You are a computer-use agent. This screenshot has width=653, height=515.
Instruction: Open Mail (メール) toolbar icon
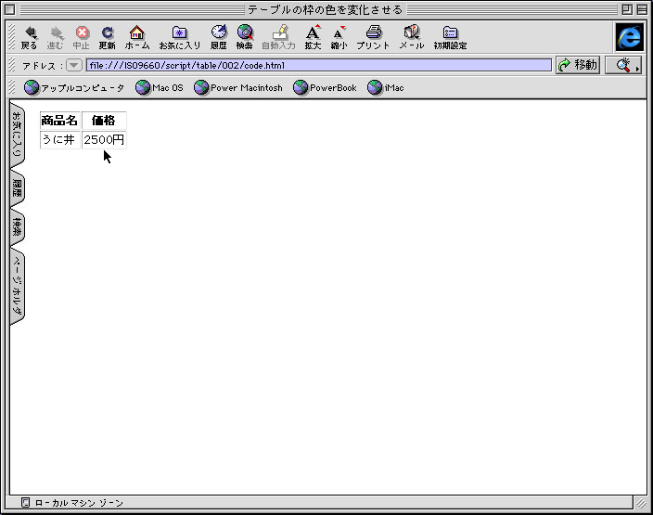412,37
